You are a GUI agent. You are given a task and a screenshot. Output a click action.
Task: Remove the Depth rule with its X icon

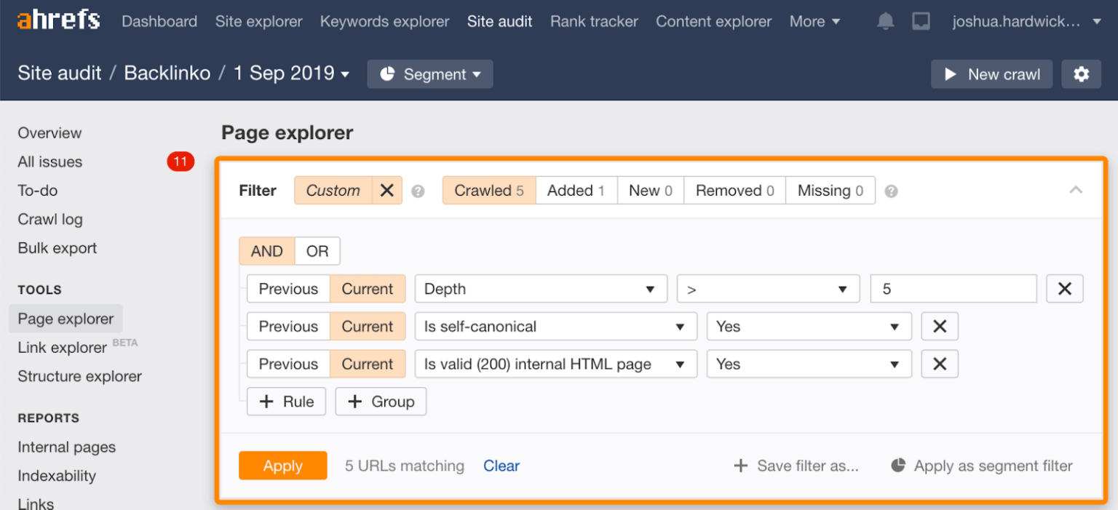point(1065,288)
